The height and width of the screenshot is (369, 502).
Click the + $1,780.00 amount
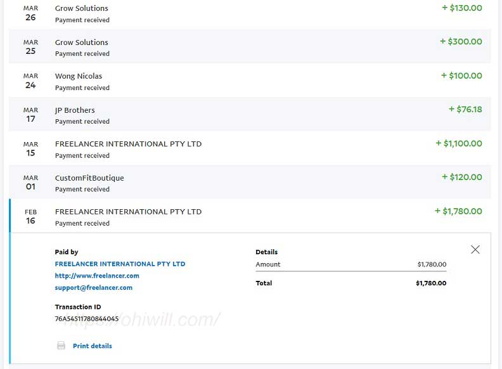point(458,211)
